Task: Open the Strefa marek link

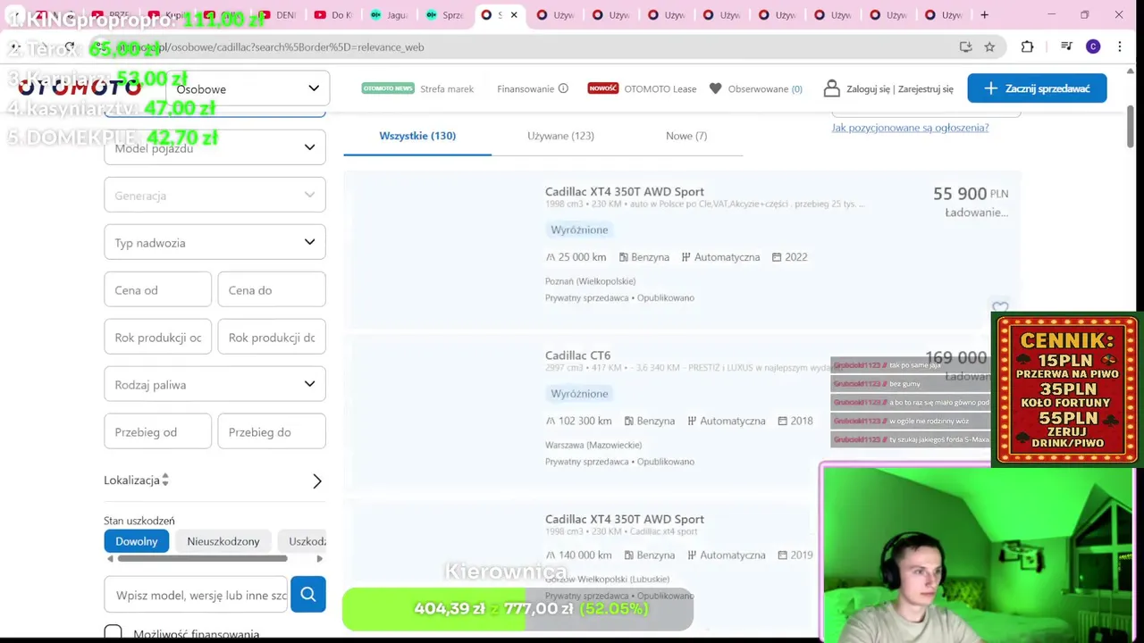Action: tap(447, 88)
